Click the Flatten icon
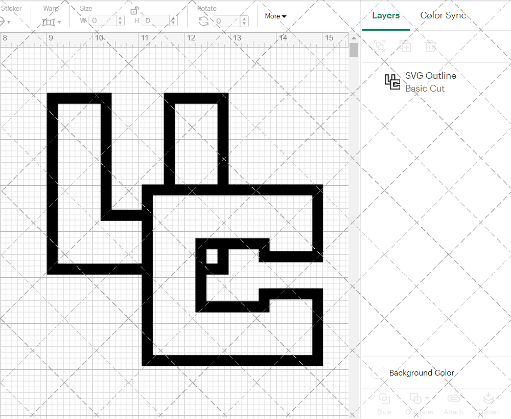This screenshot has height=419, width=511. click(x=489, y=399)
